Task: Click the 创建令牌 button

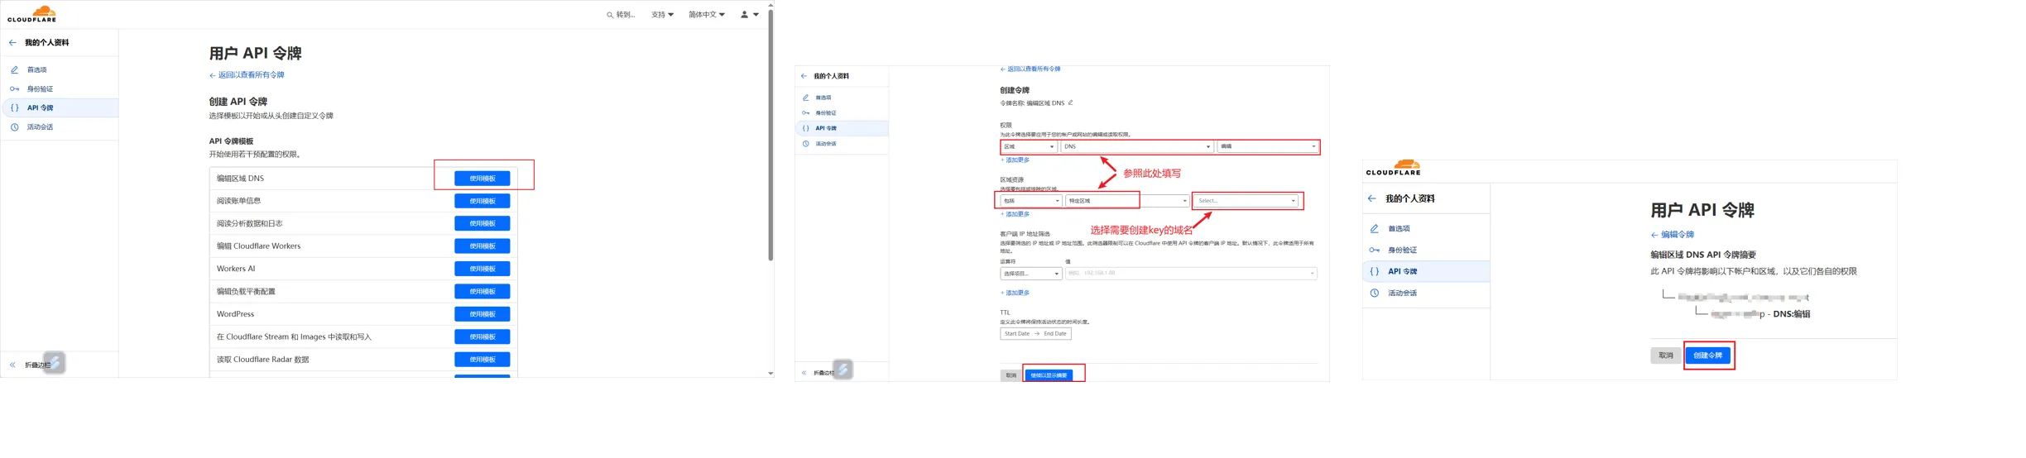Action: tap(1707, 355)
